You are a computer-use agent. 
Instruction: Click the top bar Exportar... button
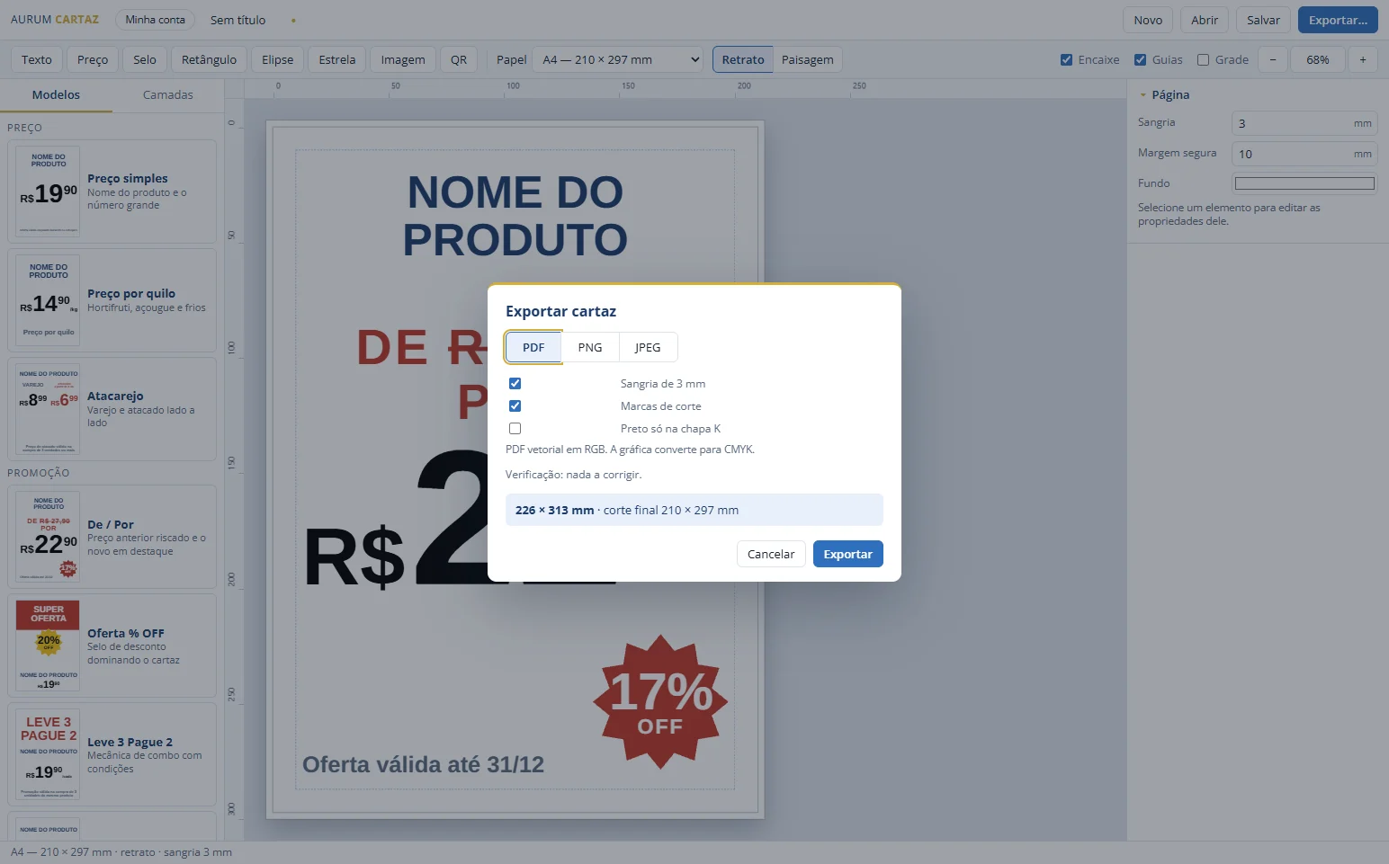pos(1338,20)
